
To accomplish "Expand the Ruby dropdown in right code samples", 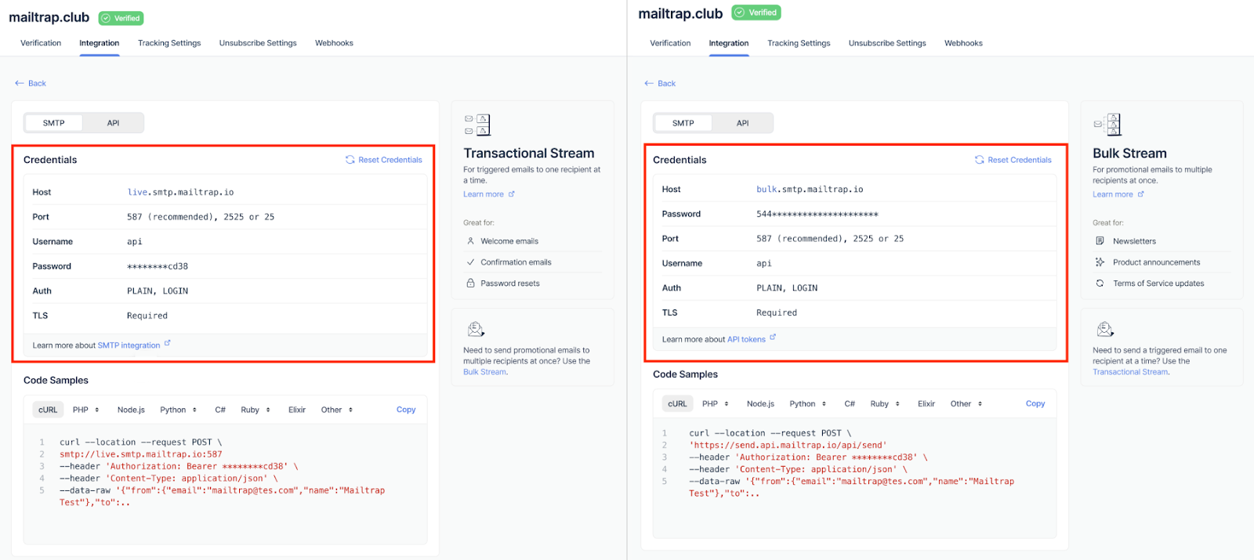I will (885, 404).
